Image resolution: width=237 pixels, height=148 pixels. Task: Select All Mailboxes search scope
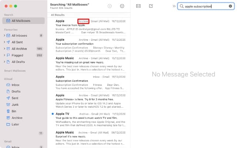click(x=21, y=20)
